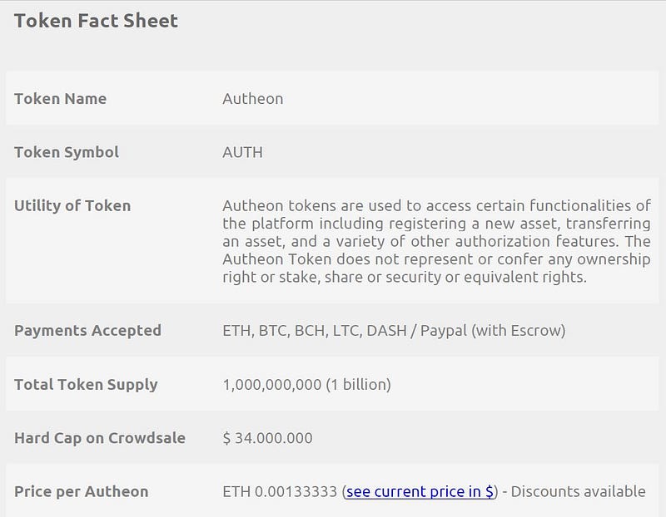
Task: Click the 'Paypal (with Escrow)' text
Action: [x=493, y=330]
